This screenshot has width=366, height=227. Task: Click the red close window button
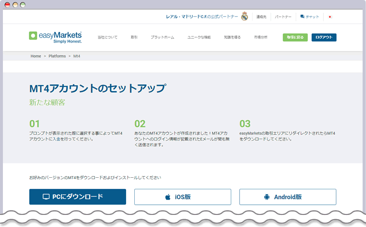click(x=7, y=5)
